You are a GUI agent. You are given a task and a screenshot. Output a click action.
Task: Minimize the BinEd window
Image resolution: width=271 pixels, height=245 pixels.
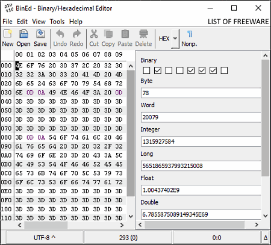click(x=210, y=8)
